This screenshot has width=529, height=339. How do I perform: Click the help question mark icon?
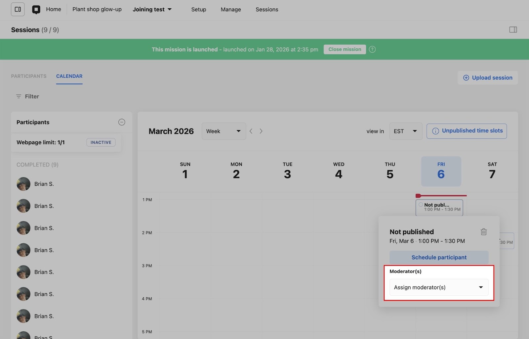coord(372,49)
